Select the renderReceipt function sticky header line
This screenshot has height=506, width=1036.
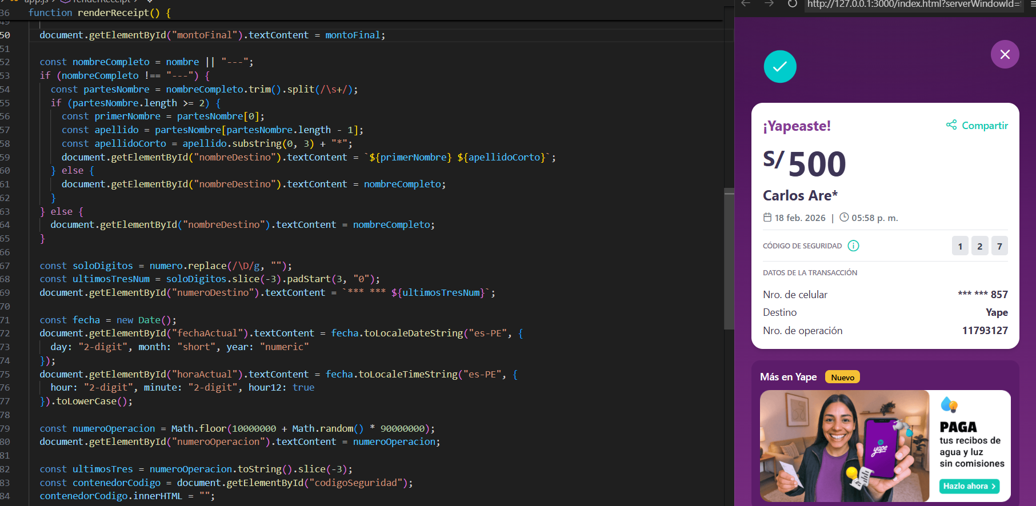99,13
